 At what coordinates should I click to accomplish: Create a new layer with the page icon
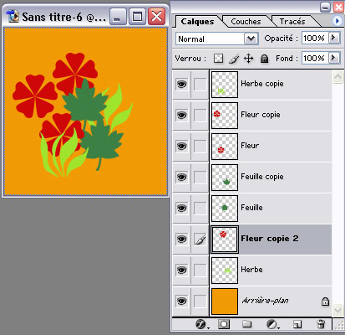pos(297,324)
